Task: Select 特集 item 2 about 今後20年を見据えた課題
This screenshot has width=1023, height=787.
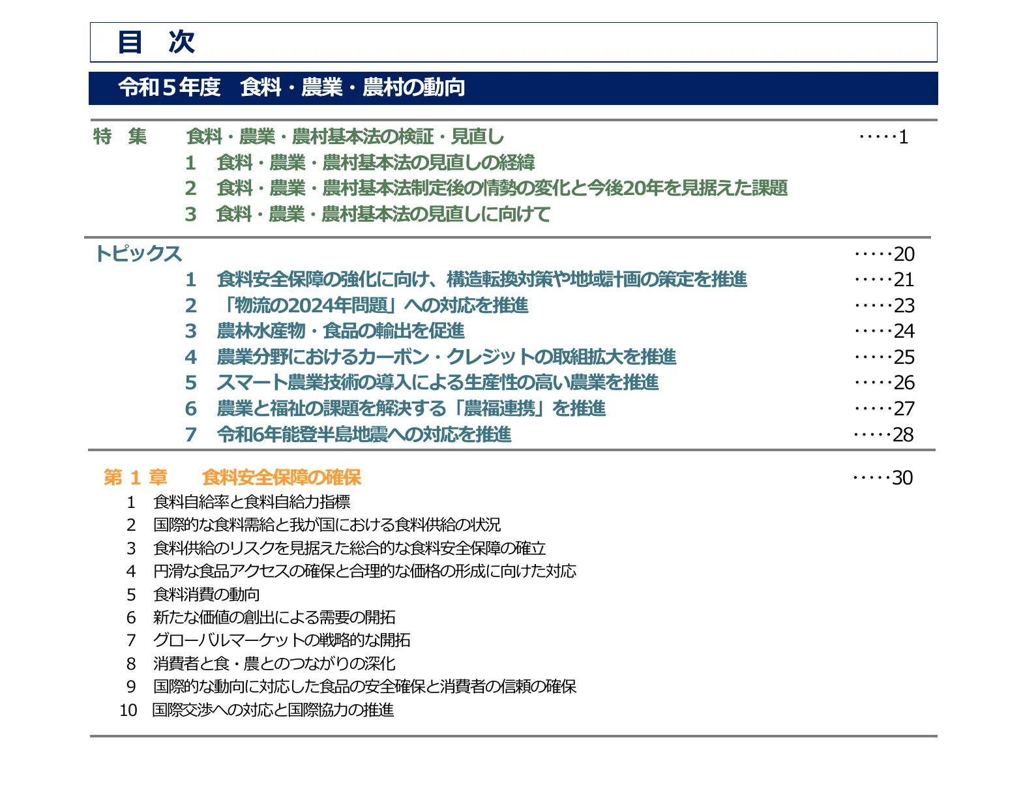Action: point(501,188)
